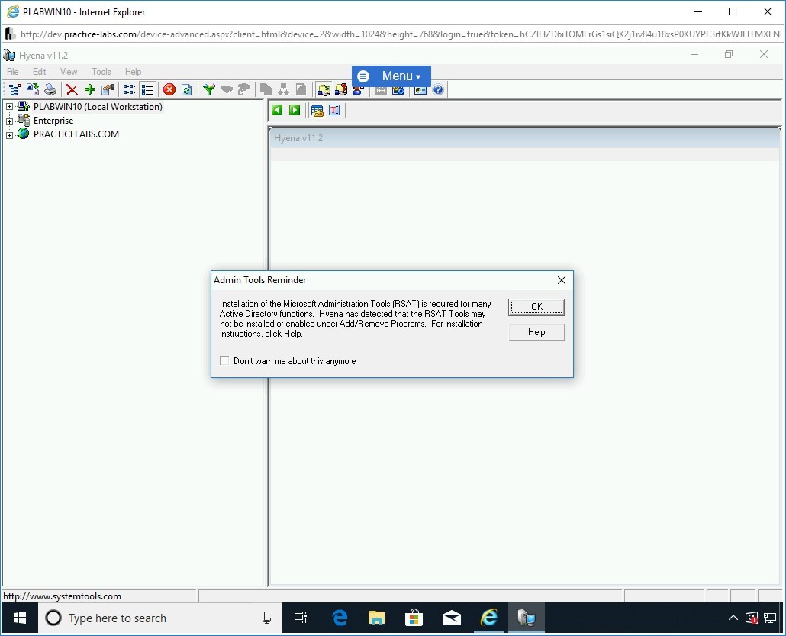Image resolution: width=786 pixels, height=636 pixels.
Task: Enable "Don't warn me about this anymore"
Action: pos(224,361)
